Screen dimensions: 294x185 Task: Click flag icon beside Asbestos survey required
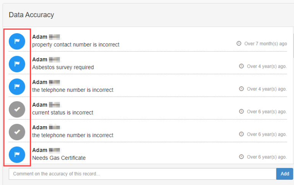(x=17, y=64)
